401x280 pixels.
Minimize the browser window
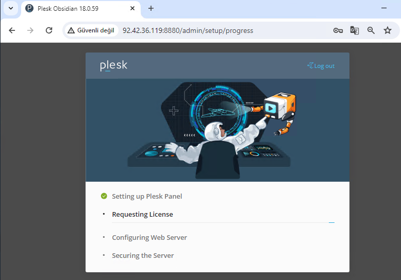384,8
